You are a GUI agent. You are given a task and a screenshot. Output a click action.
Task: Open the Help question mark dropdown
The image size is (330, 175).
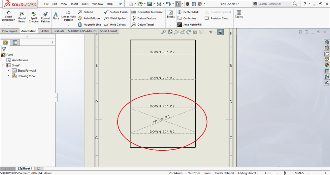pos(310,4)
